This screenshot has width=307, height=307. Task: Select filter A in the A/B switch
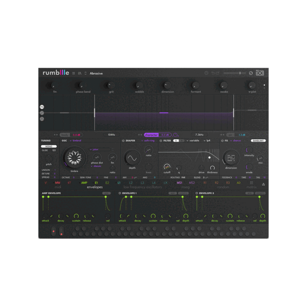(x=176, y=141)
